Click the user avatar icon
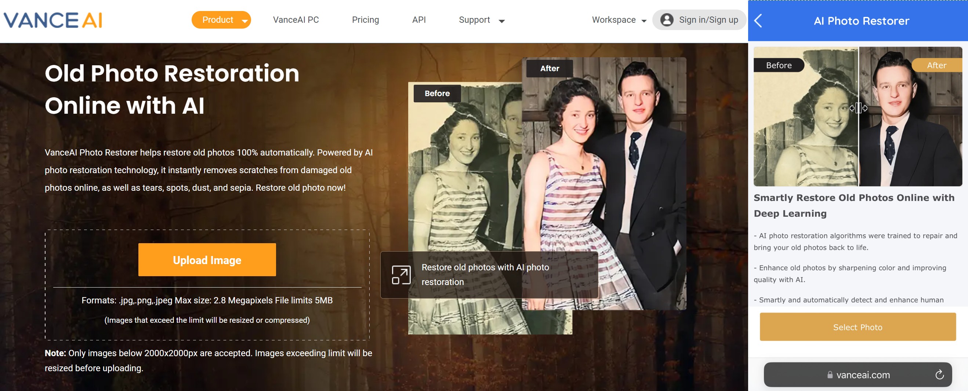The height and width of the screenshot is (391, 968). (x=667, y=20)
